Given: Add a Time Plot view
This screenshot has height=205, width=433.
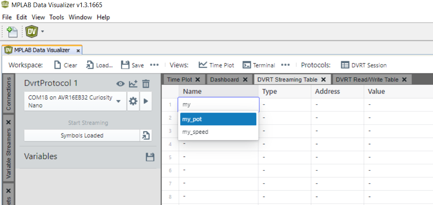Looking at the screenshot, I should click(216, 65).
